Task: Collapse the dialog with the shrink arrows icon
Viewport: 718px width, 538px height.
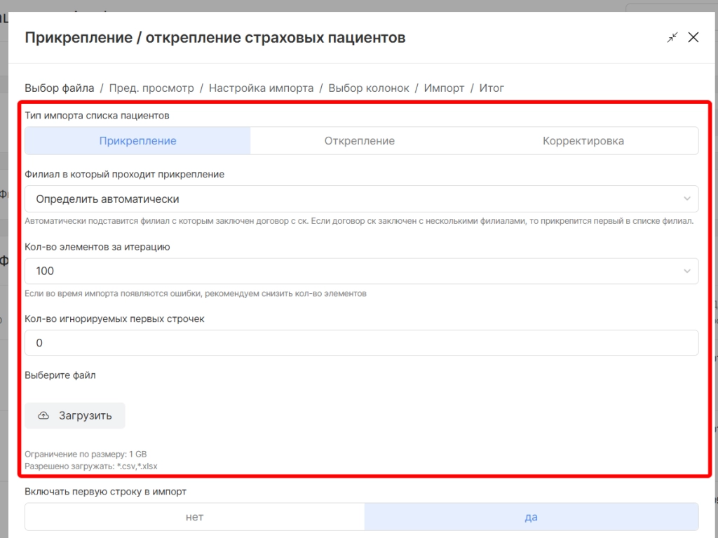Action: pos(672,38)
